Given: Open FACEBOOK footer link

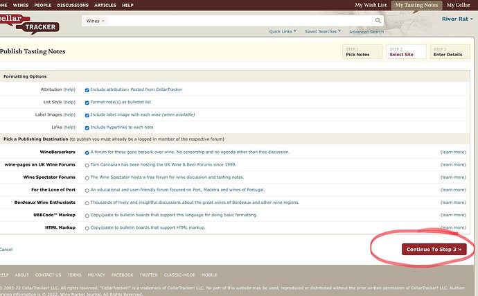Looking at the screenshot, I should [122, 275].
